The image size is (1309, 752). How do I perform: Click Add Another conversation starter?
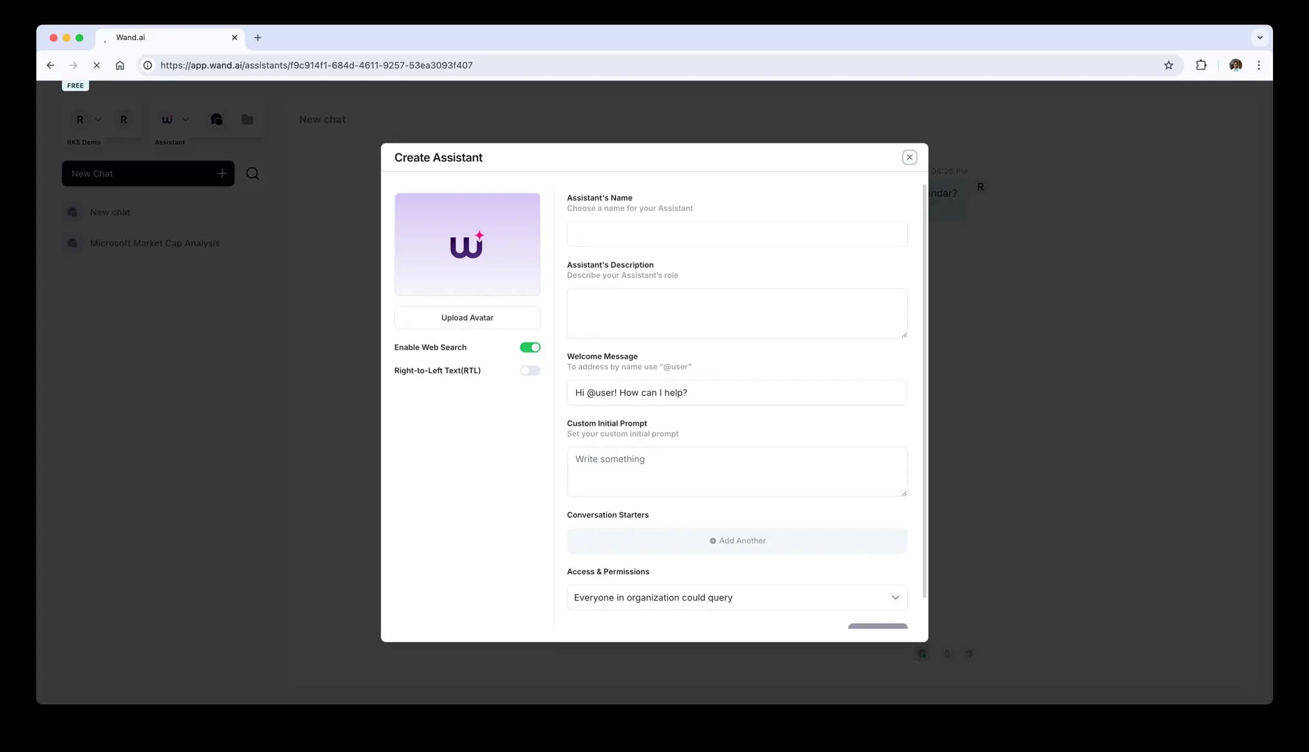737,541
